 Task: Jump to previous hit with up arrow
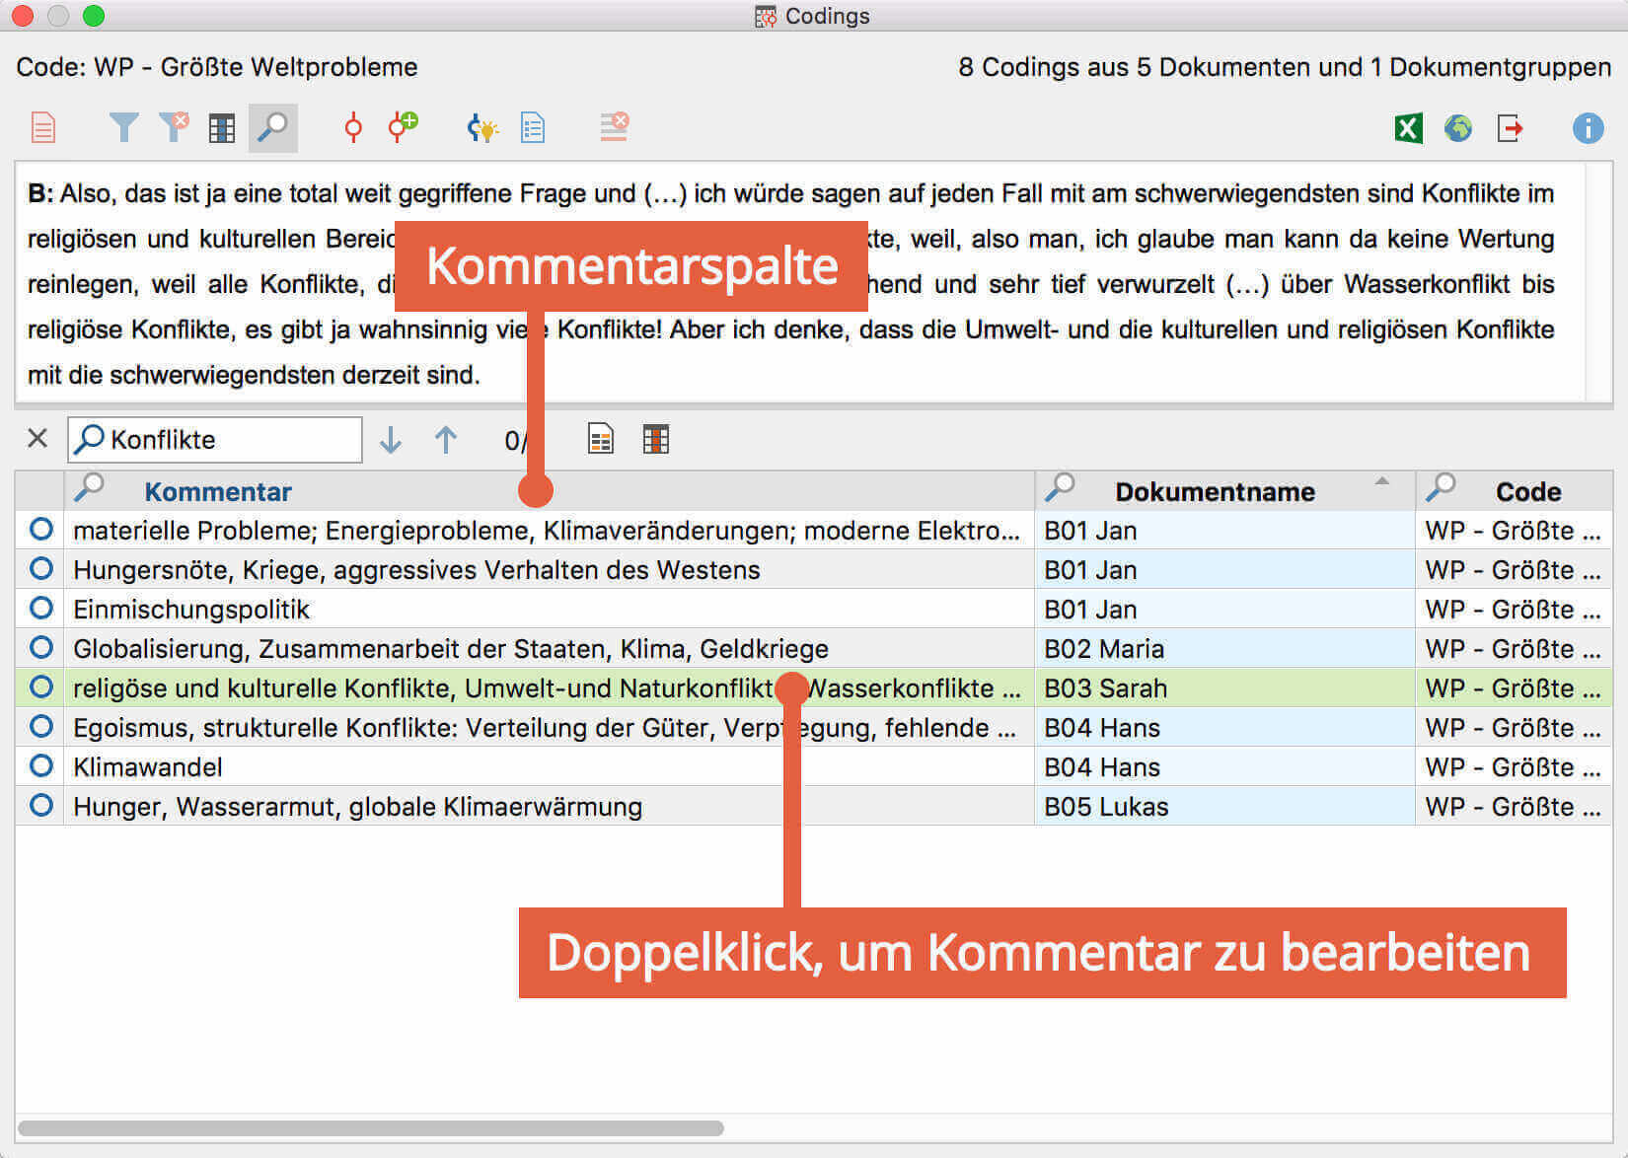(446, 440)
